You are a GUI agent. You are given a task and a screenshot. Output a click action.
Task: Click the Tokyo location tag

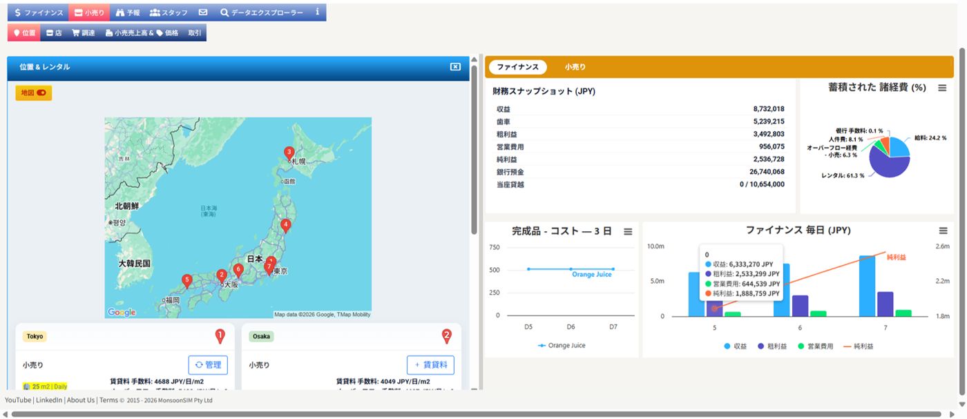coord(35,337)
